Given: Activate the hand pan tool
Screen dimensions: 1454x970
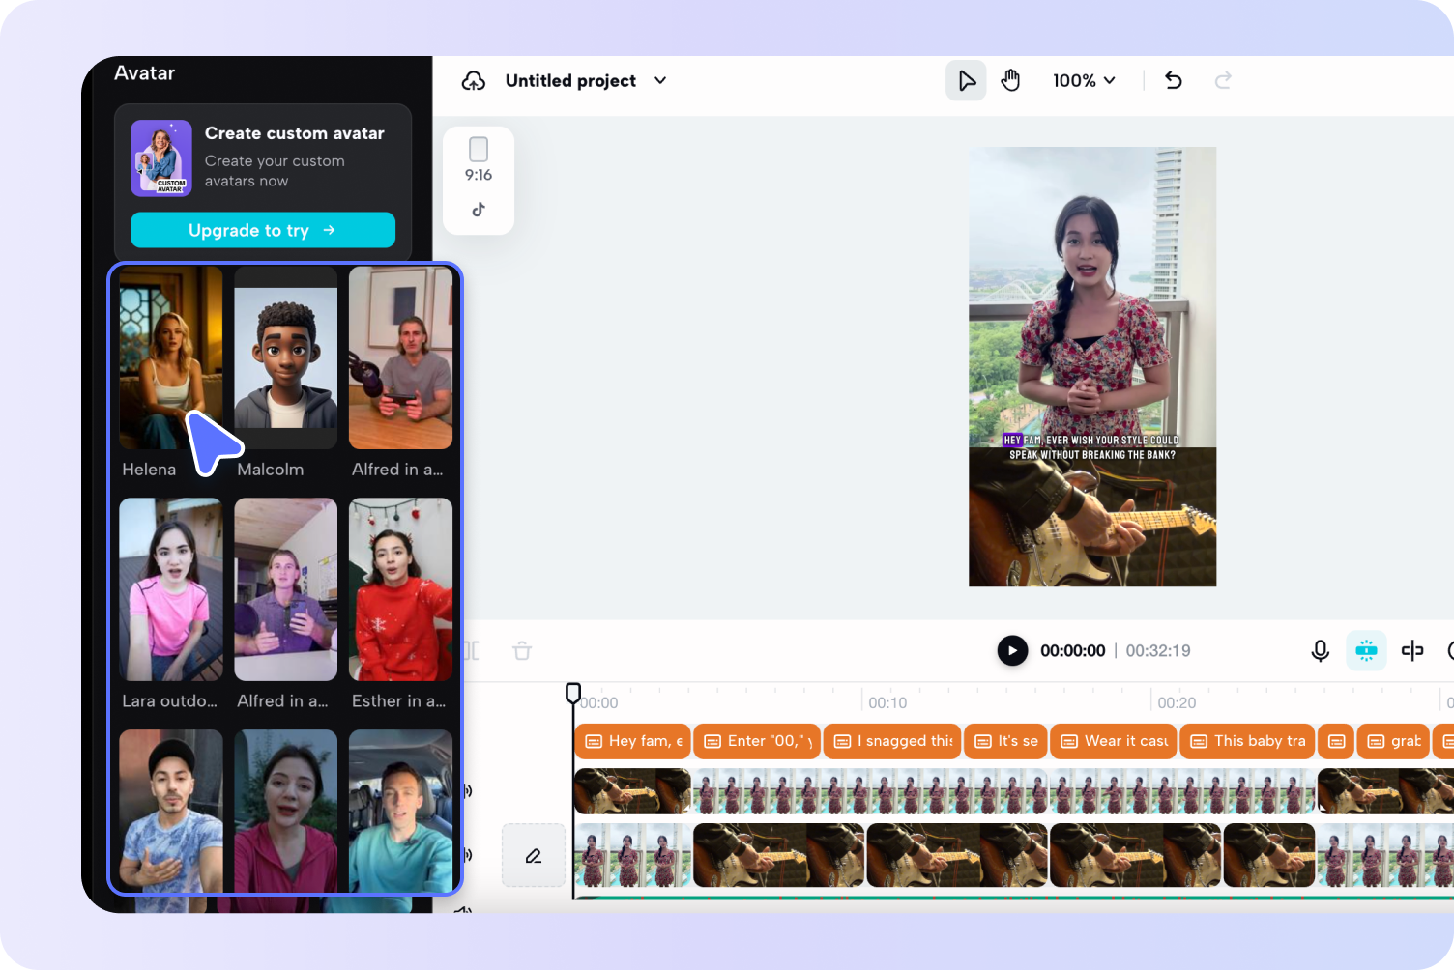Looking at the screenshot, I should coord(1010,80).
